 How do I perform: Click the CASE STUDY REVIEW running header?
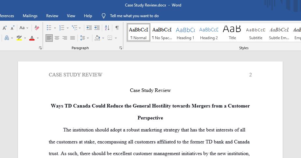75,75
